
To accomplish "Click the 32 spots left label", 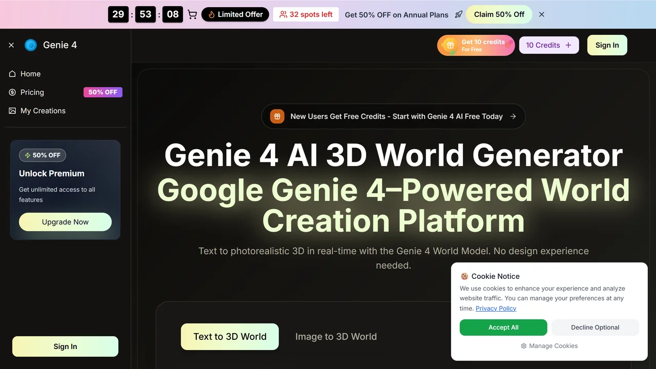I will (306, 14).
